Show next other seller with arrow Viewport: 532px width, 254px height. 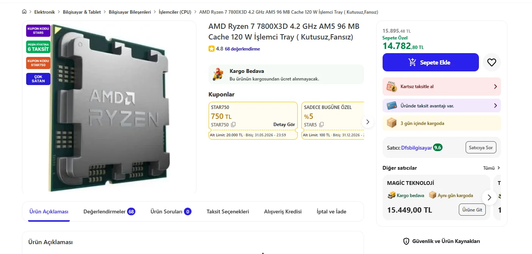[x=490, y=197]
